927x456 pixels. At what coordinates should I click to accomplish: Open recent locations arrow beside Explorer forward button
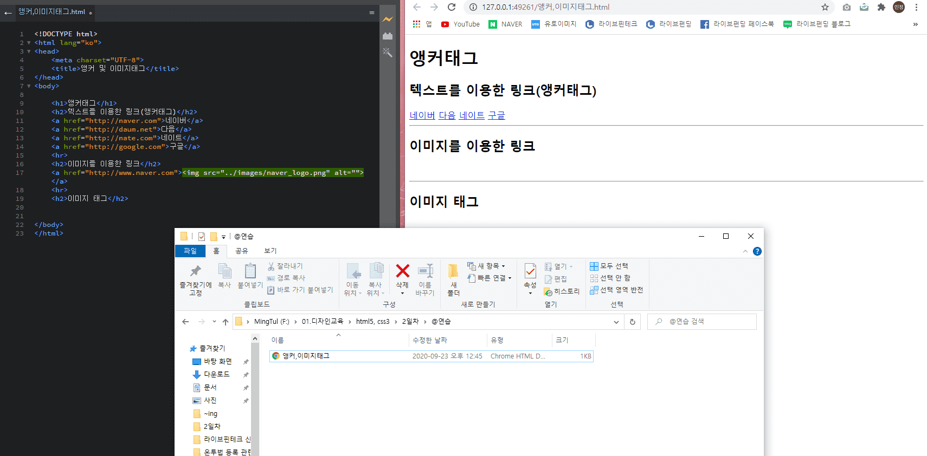click(214, 322)
